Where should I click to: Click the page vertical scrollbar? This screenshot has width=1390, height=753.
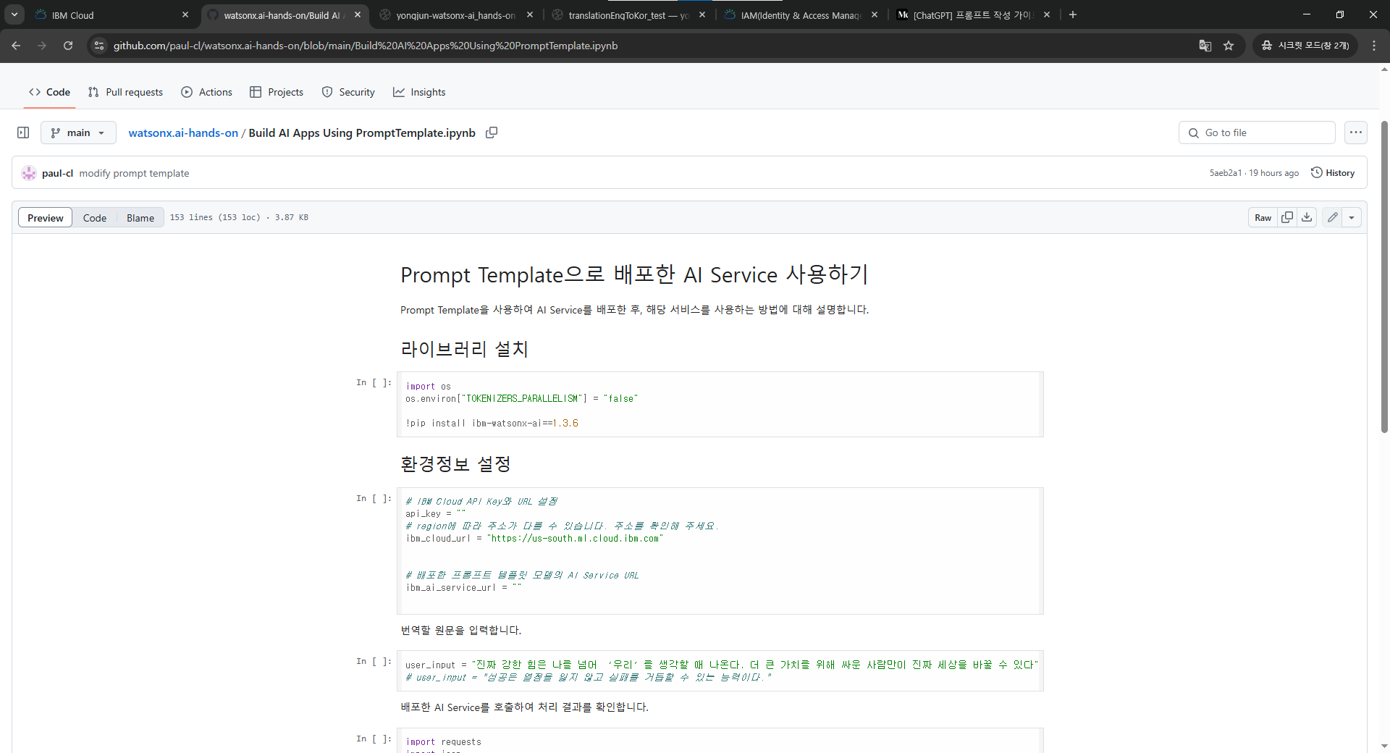(1384, 275)
